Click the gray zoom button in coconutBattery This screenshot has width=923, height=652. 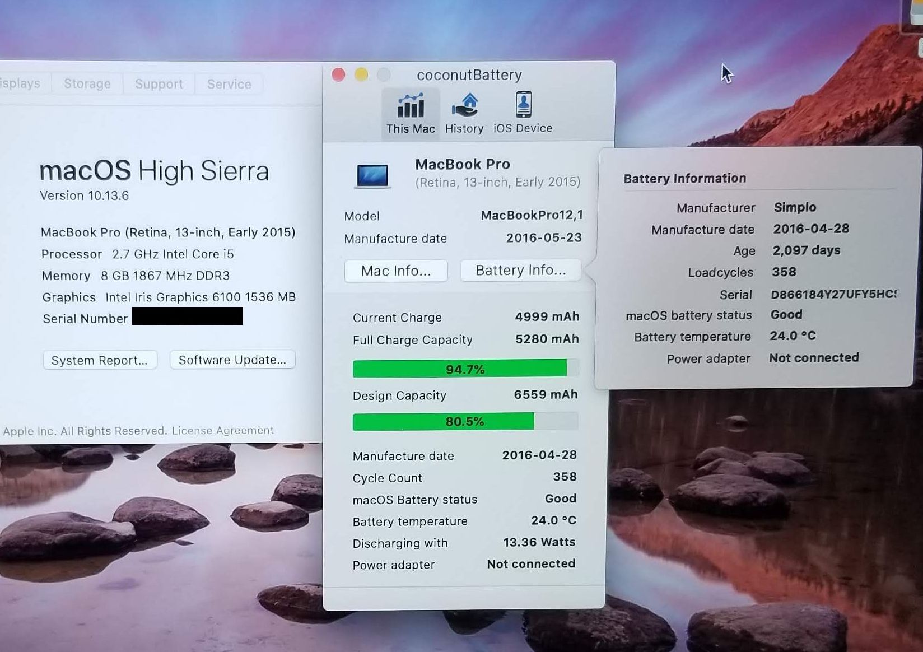[384, 75]
